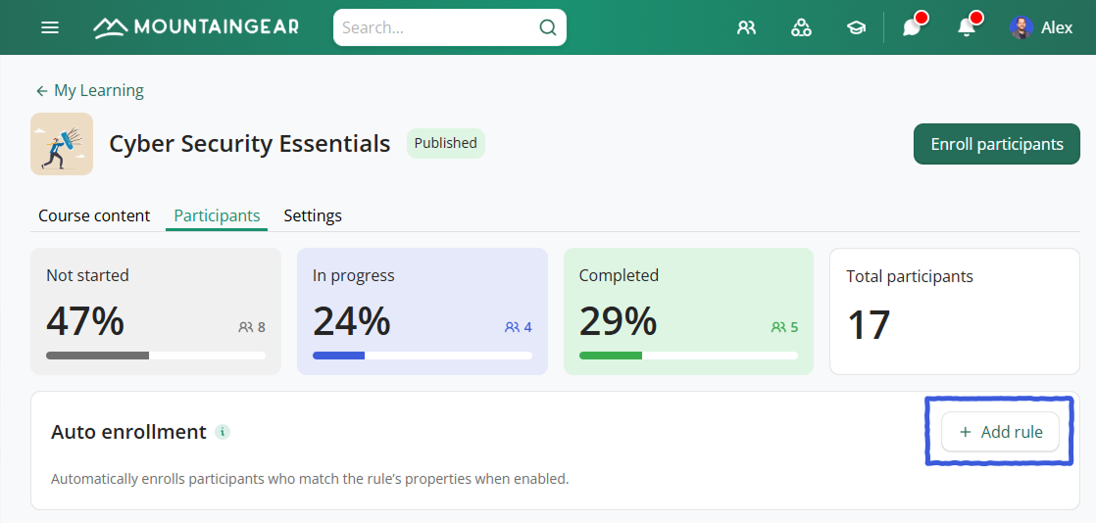Switch to the Course content tab
The height and width of the screenshot is (523, 1096).
tap(94, 215)
